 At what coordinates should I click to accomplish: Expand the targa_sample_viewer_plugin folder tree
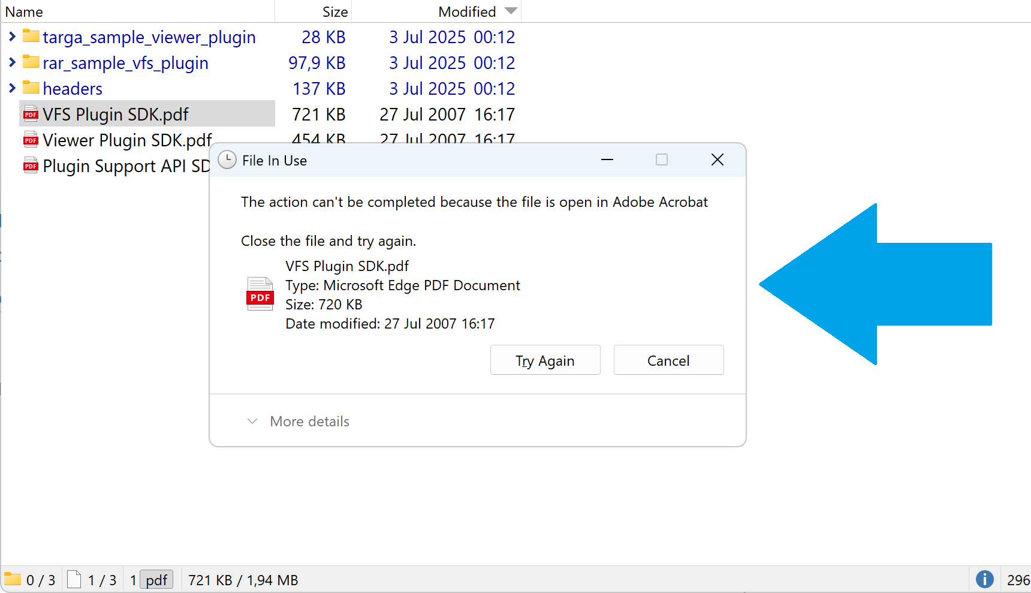[x=12, y=37]
